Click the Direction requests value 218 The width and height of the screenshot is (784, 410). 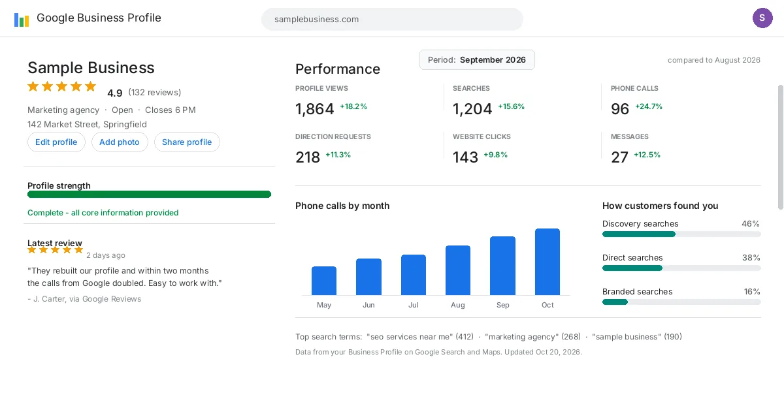(x=308, y=157)
